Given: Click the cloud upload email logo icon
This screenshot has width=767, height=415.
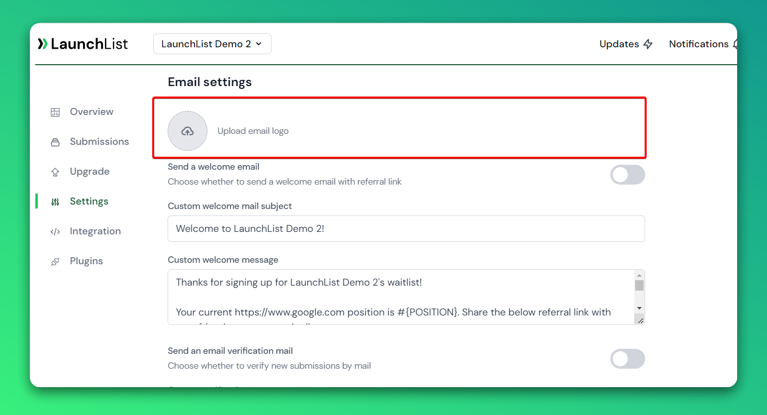Looking at the screenshot, I should click(x=188, y=131).
